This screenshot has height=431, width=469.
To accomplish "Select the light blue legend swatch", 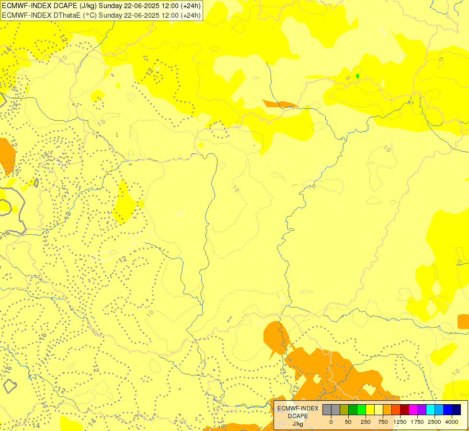I will point(439,410).
